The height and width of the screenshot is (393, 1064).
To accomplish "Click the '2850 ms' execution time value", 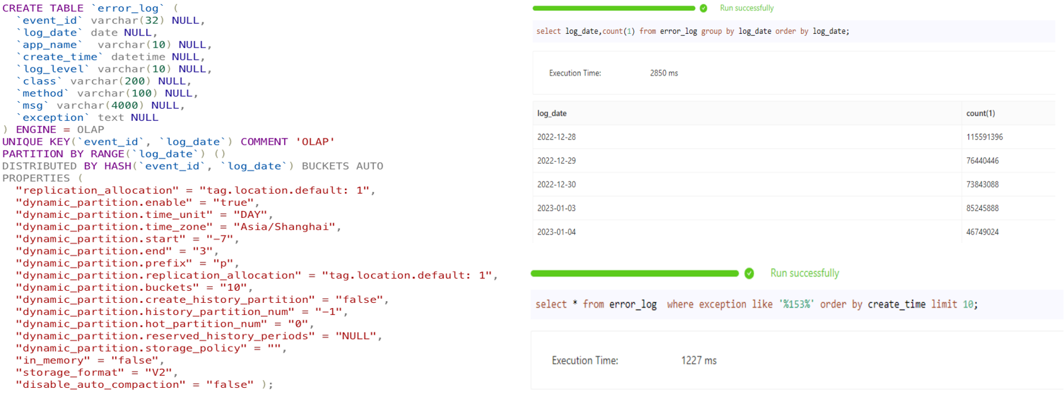I will point(664,73).
